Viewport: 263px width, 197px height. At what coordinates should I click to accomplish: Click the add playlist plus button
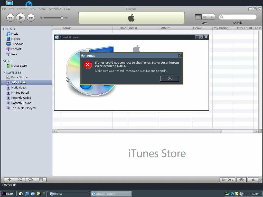[10, 180]
